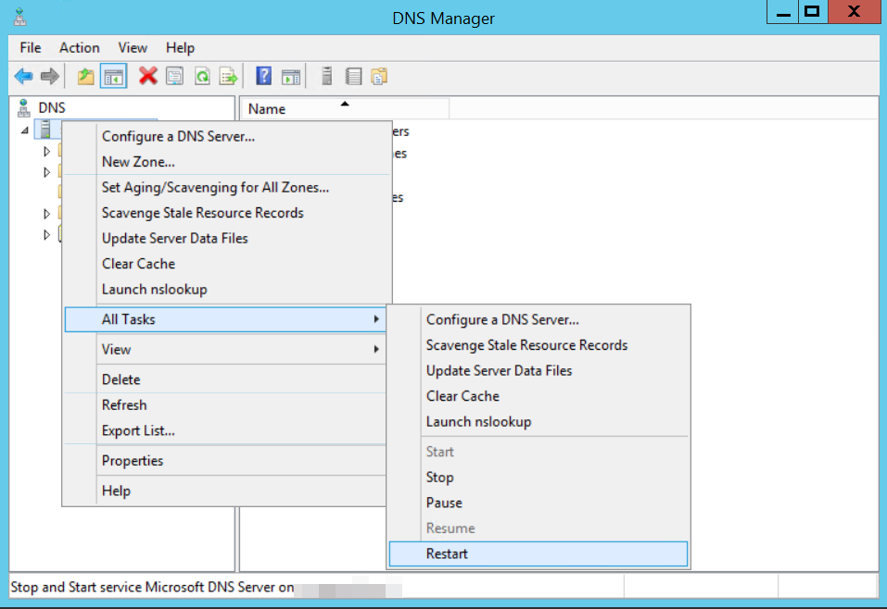Click the Forward arrow toolbar icon
The width and height of the screenshot is (887, 609).
(x=50, y=76)
